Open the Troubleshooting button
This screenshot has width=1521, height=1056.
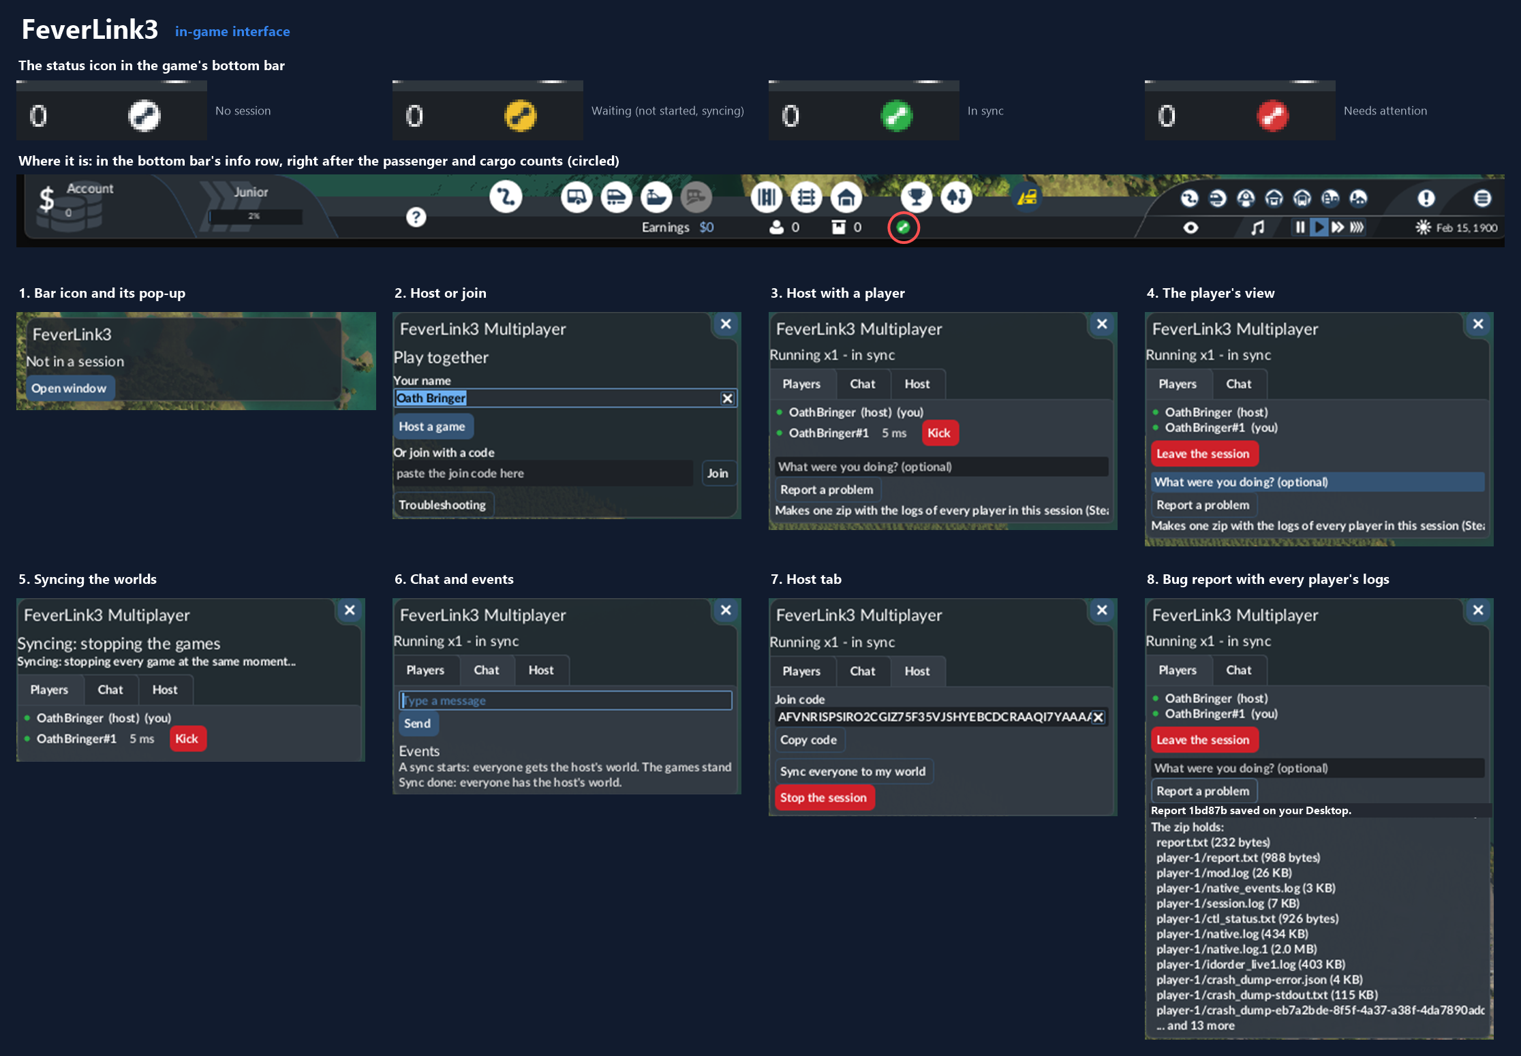click(x=442, y=505)
